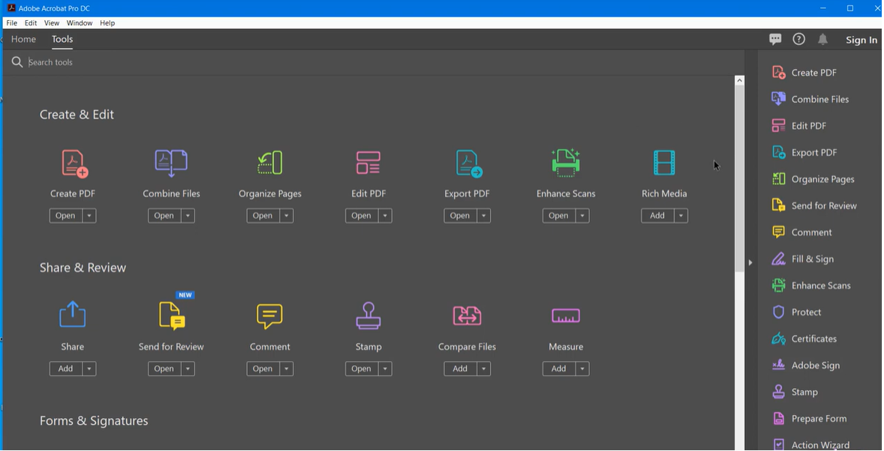
Task: Select Organize Pages in right sidebar
Action: click(x=813, y=179)
